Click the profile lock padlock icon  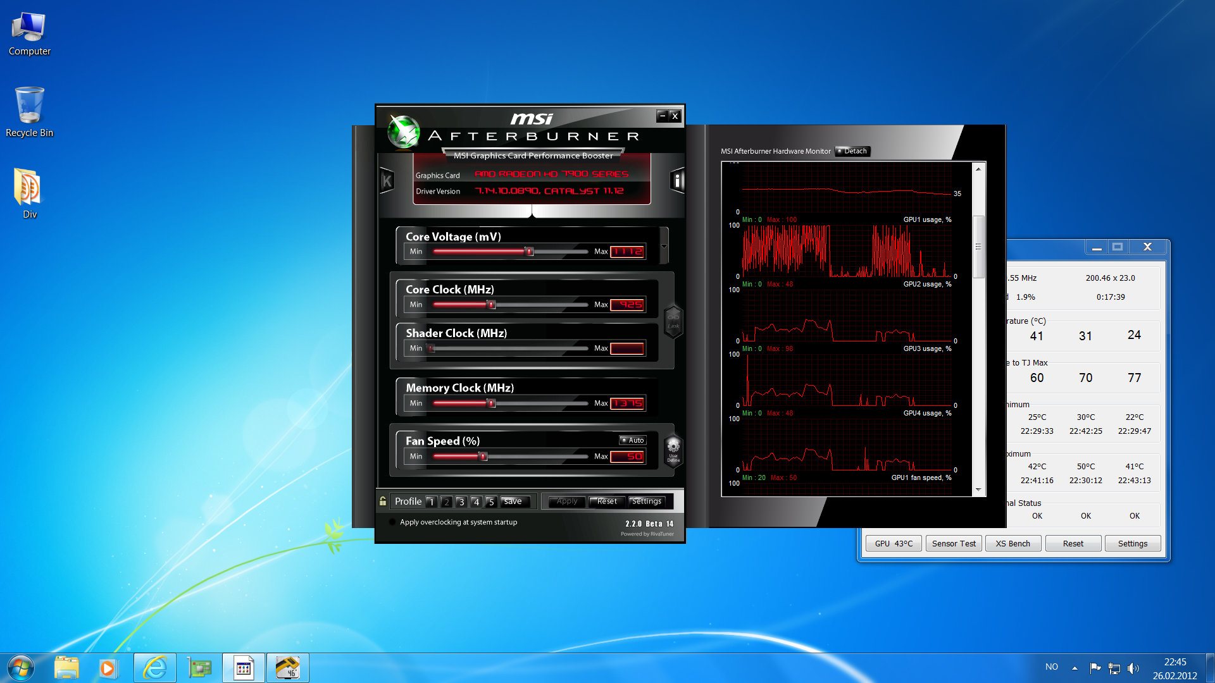(x=383, y=501)
